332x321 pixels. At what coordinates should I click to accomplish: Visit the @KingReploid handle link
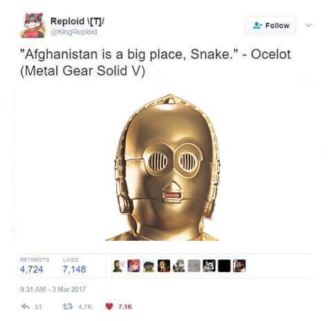click(x=74, y=32)
